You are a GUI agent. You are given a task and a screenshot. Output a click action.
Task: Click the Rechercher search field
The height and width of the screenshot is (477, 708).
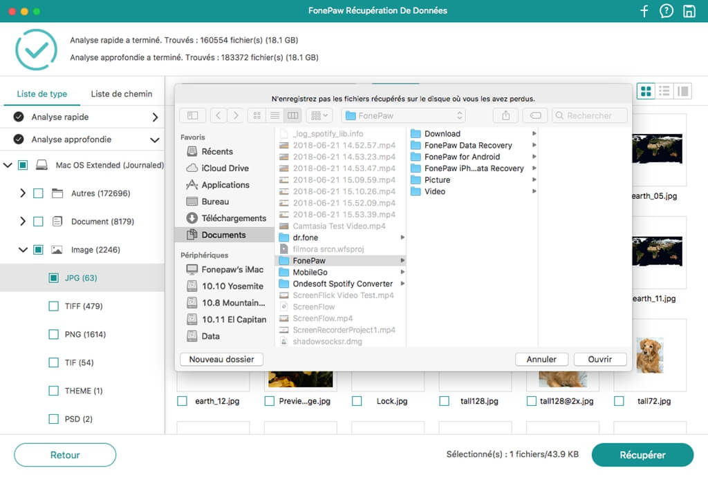tap(589, 115)
